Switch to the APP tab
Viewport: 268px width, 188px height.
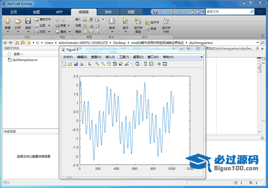[59, 12]
